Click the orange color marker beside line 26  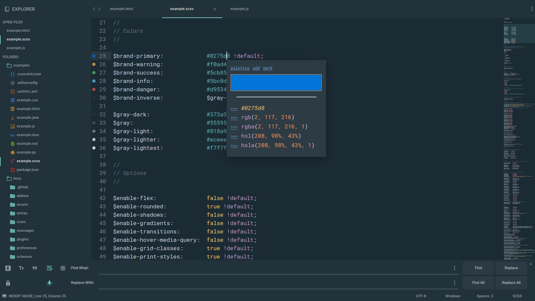tap(94, 64)
